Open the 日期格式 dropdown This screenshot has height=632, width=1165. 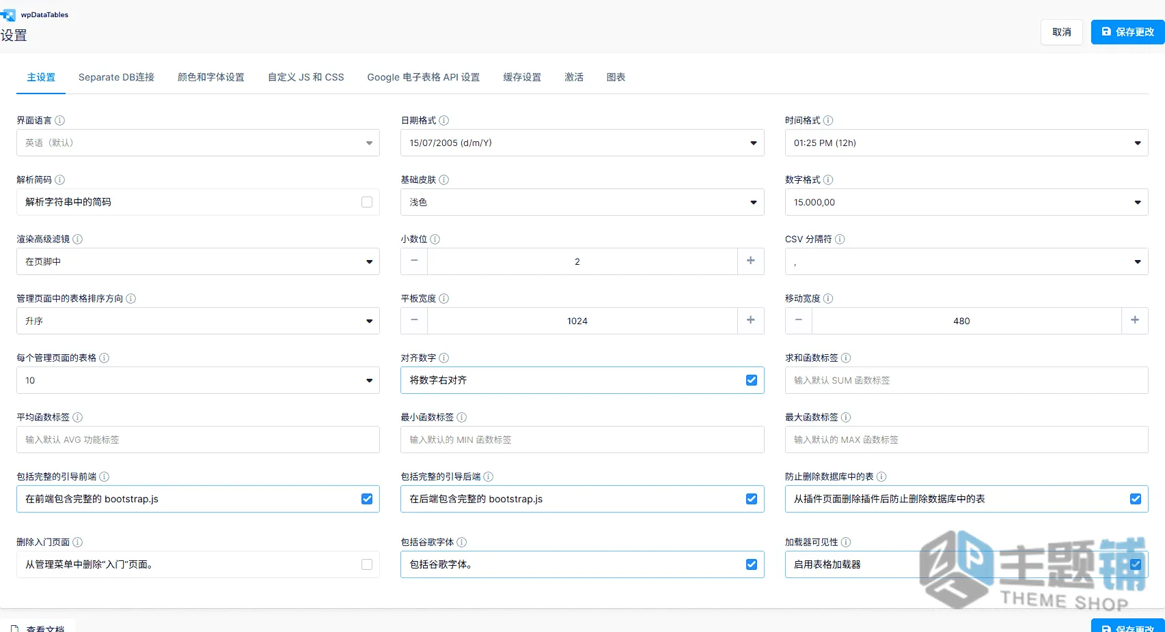tap(582, 143)
